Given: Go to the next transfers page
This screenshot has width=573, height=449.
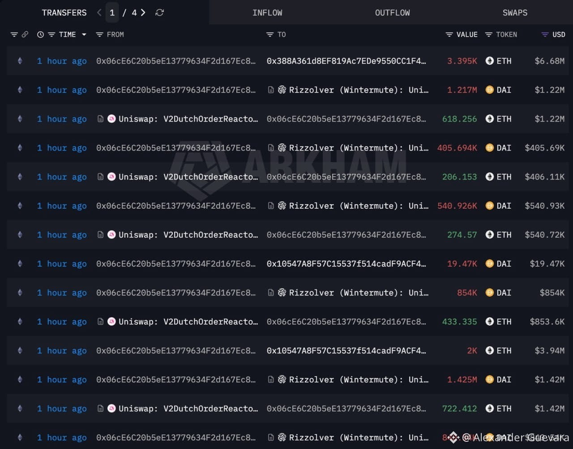Looking at the screenshot, I should click(x=143, y=13).
